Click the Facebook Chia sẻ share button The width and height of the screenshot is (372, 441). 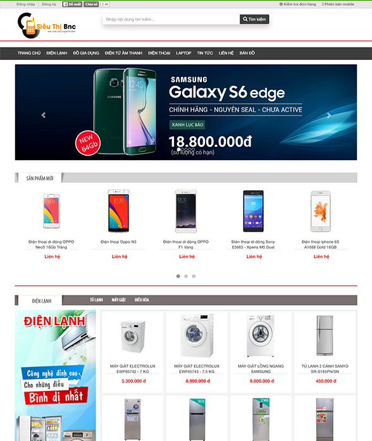91,4
